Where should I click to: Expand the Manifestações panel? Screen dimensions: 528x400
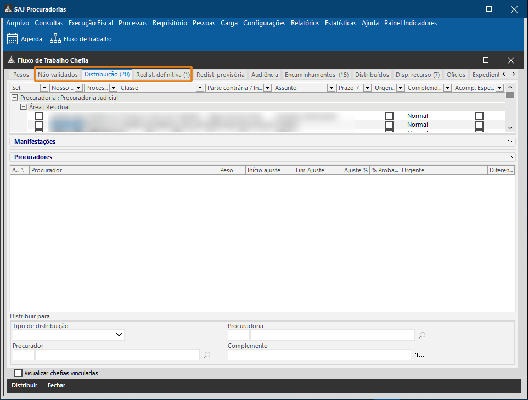[x=510, y=142]
